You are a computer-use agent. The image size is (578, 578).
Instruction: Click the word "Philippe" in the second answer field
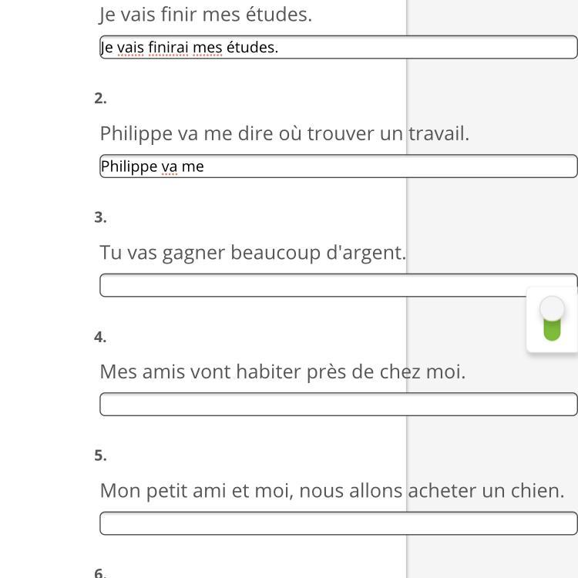point(129,166)
